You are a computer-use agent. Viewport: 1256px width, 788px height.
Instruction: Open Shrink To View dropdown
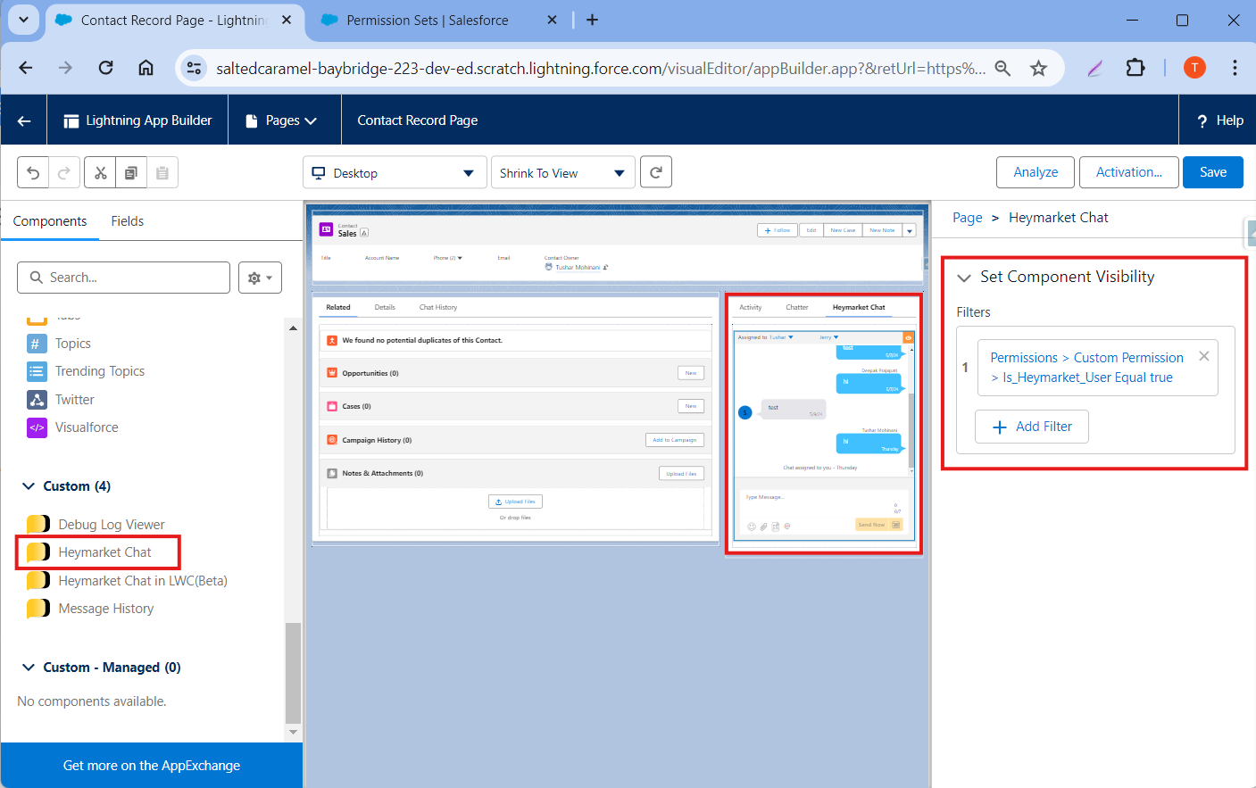pyautogui.click(x=563, y=173)
